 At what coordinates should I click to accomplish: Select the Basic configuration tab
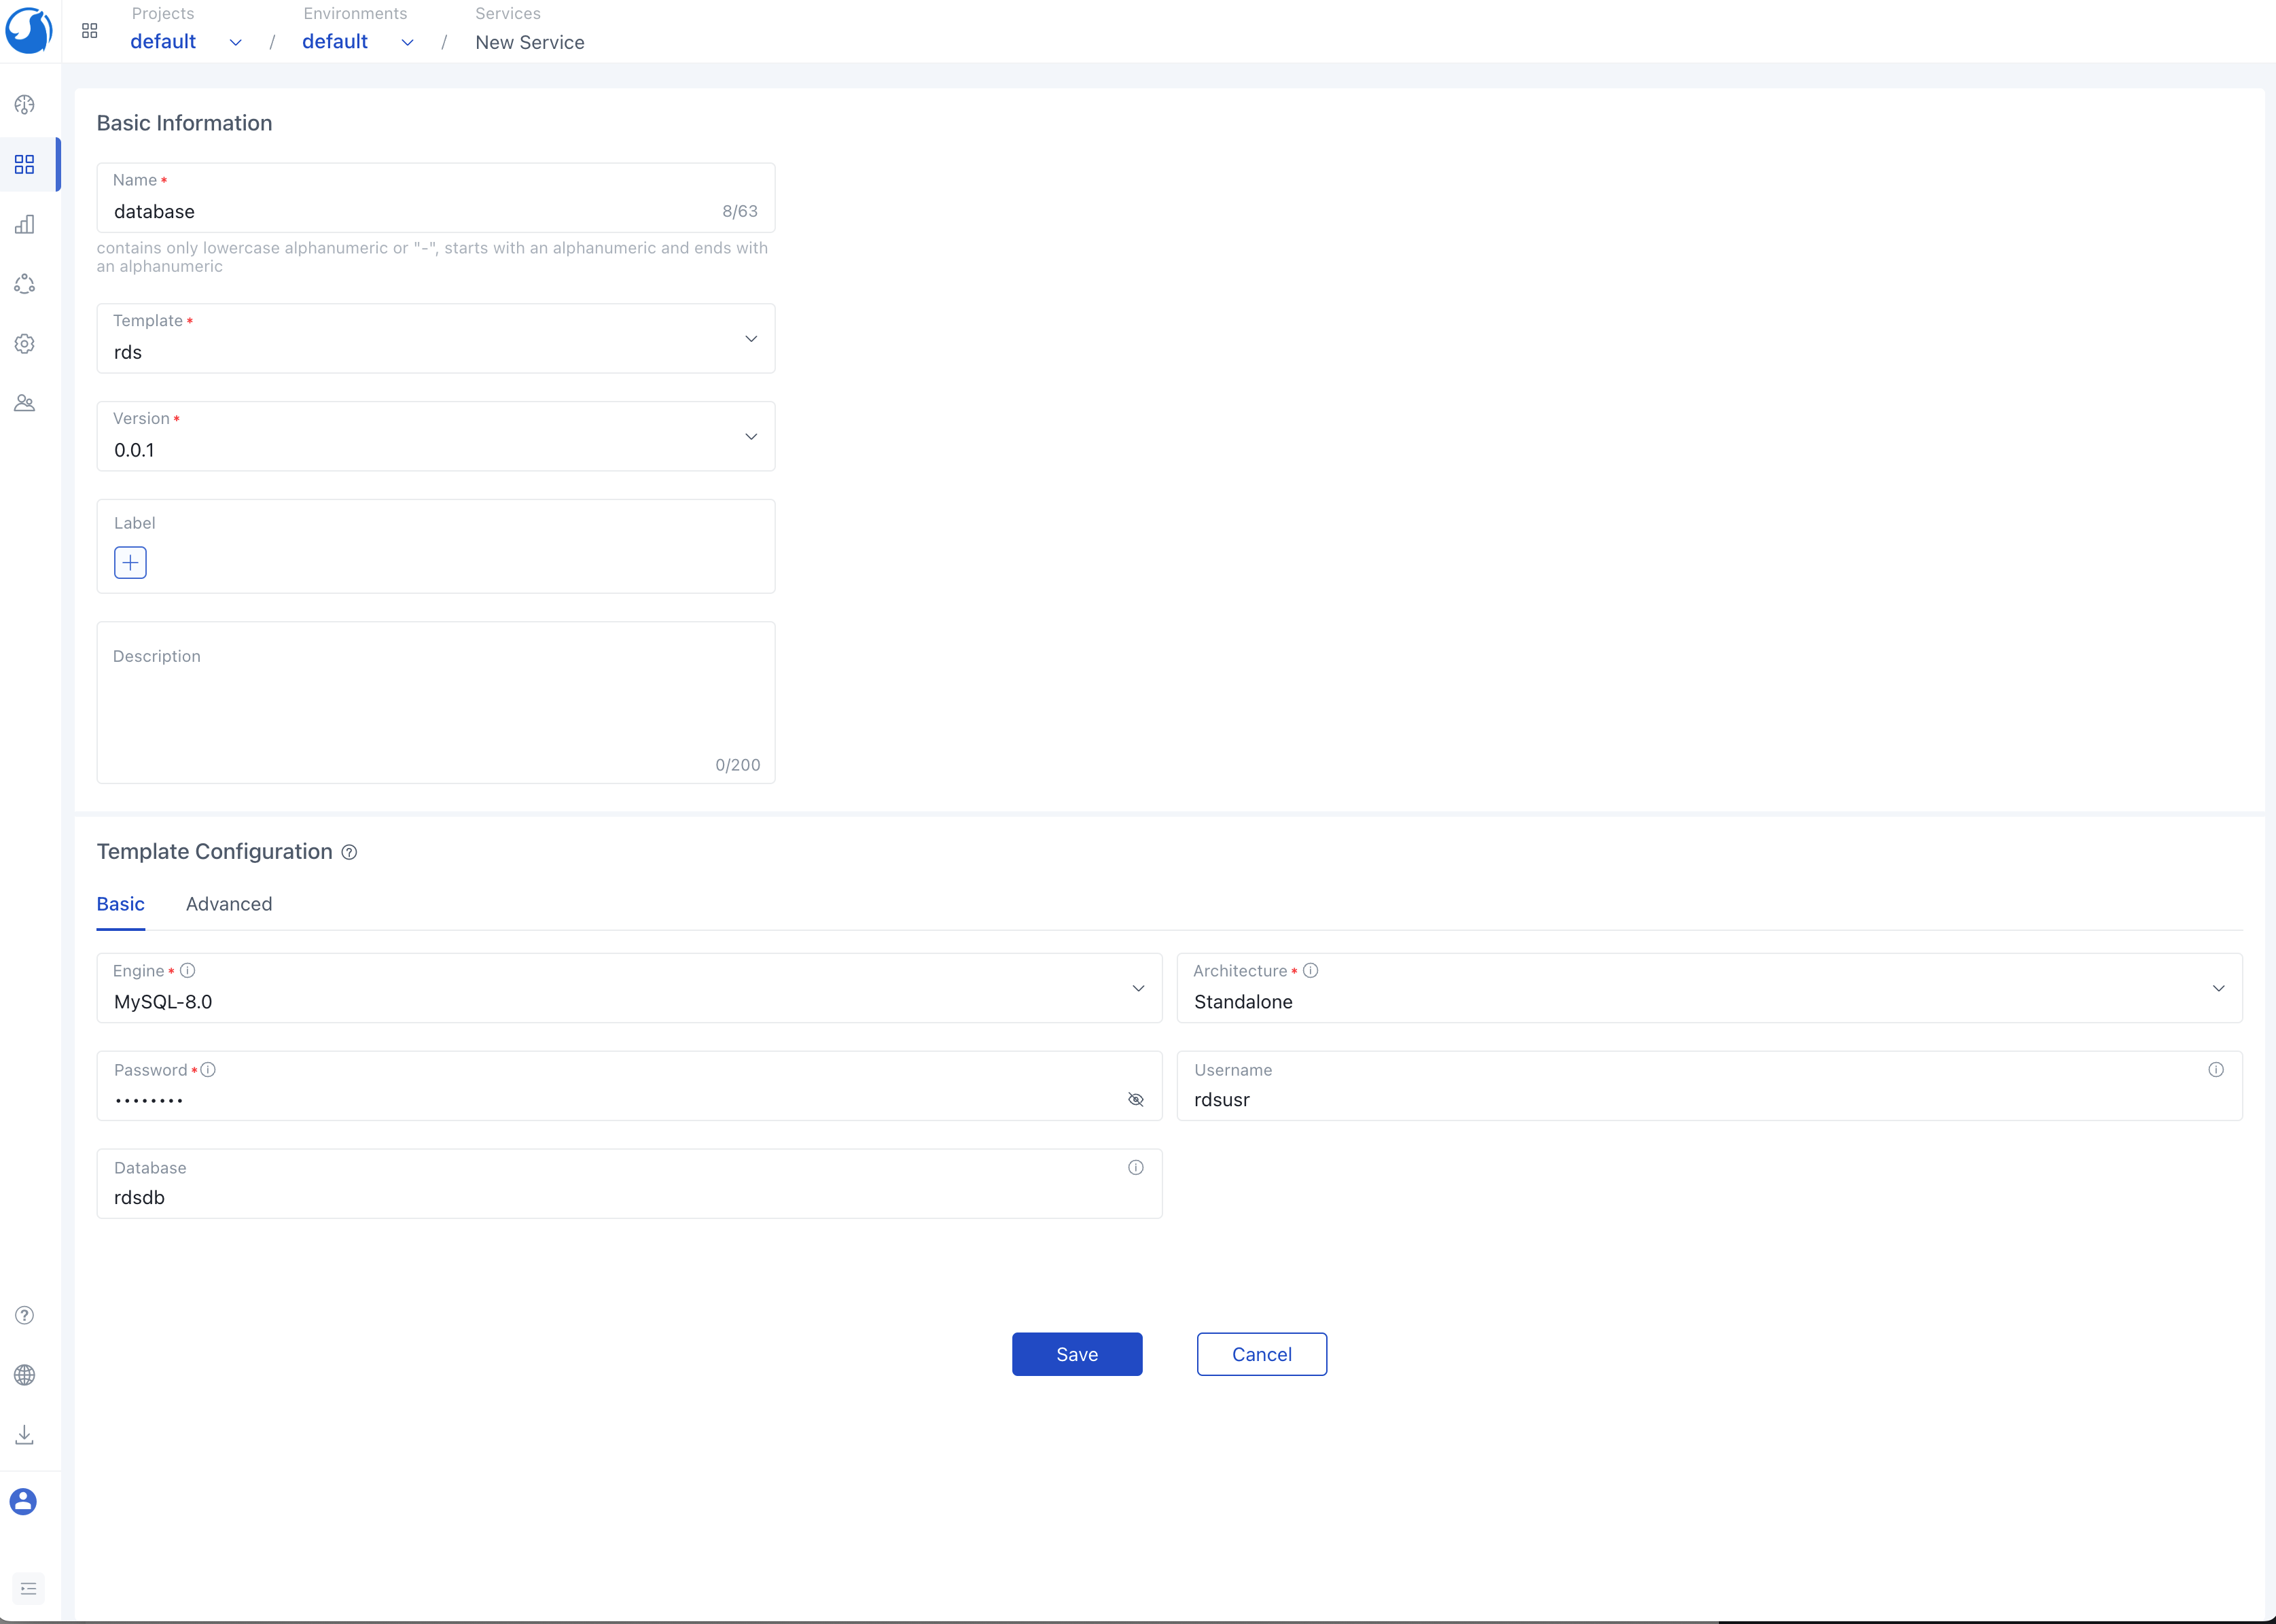[120, 904]
